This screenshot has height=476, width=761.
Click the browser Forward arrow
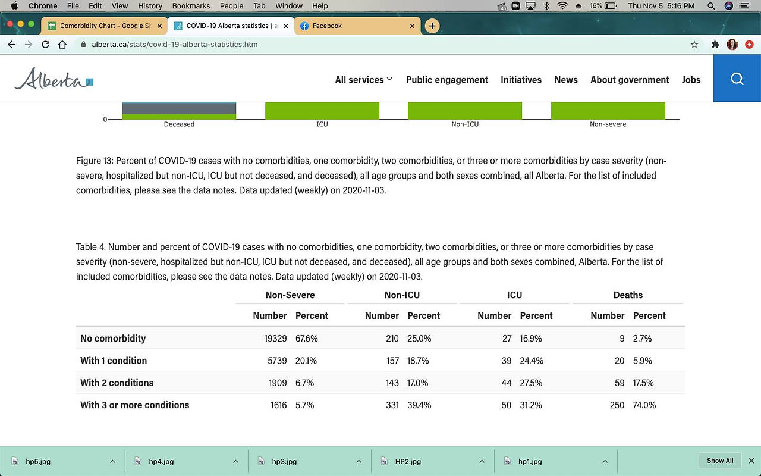click(28, 45)
